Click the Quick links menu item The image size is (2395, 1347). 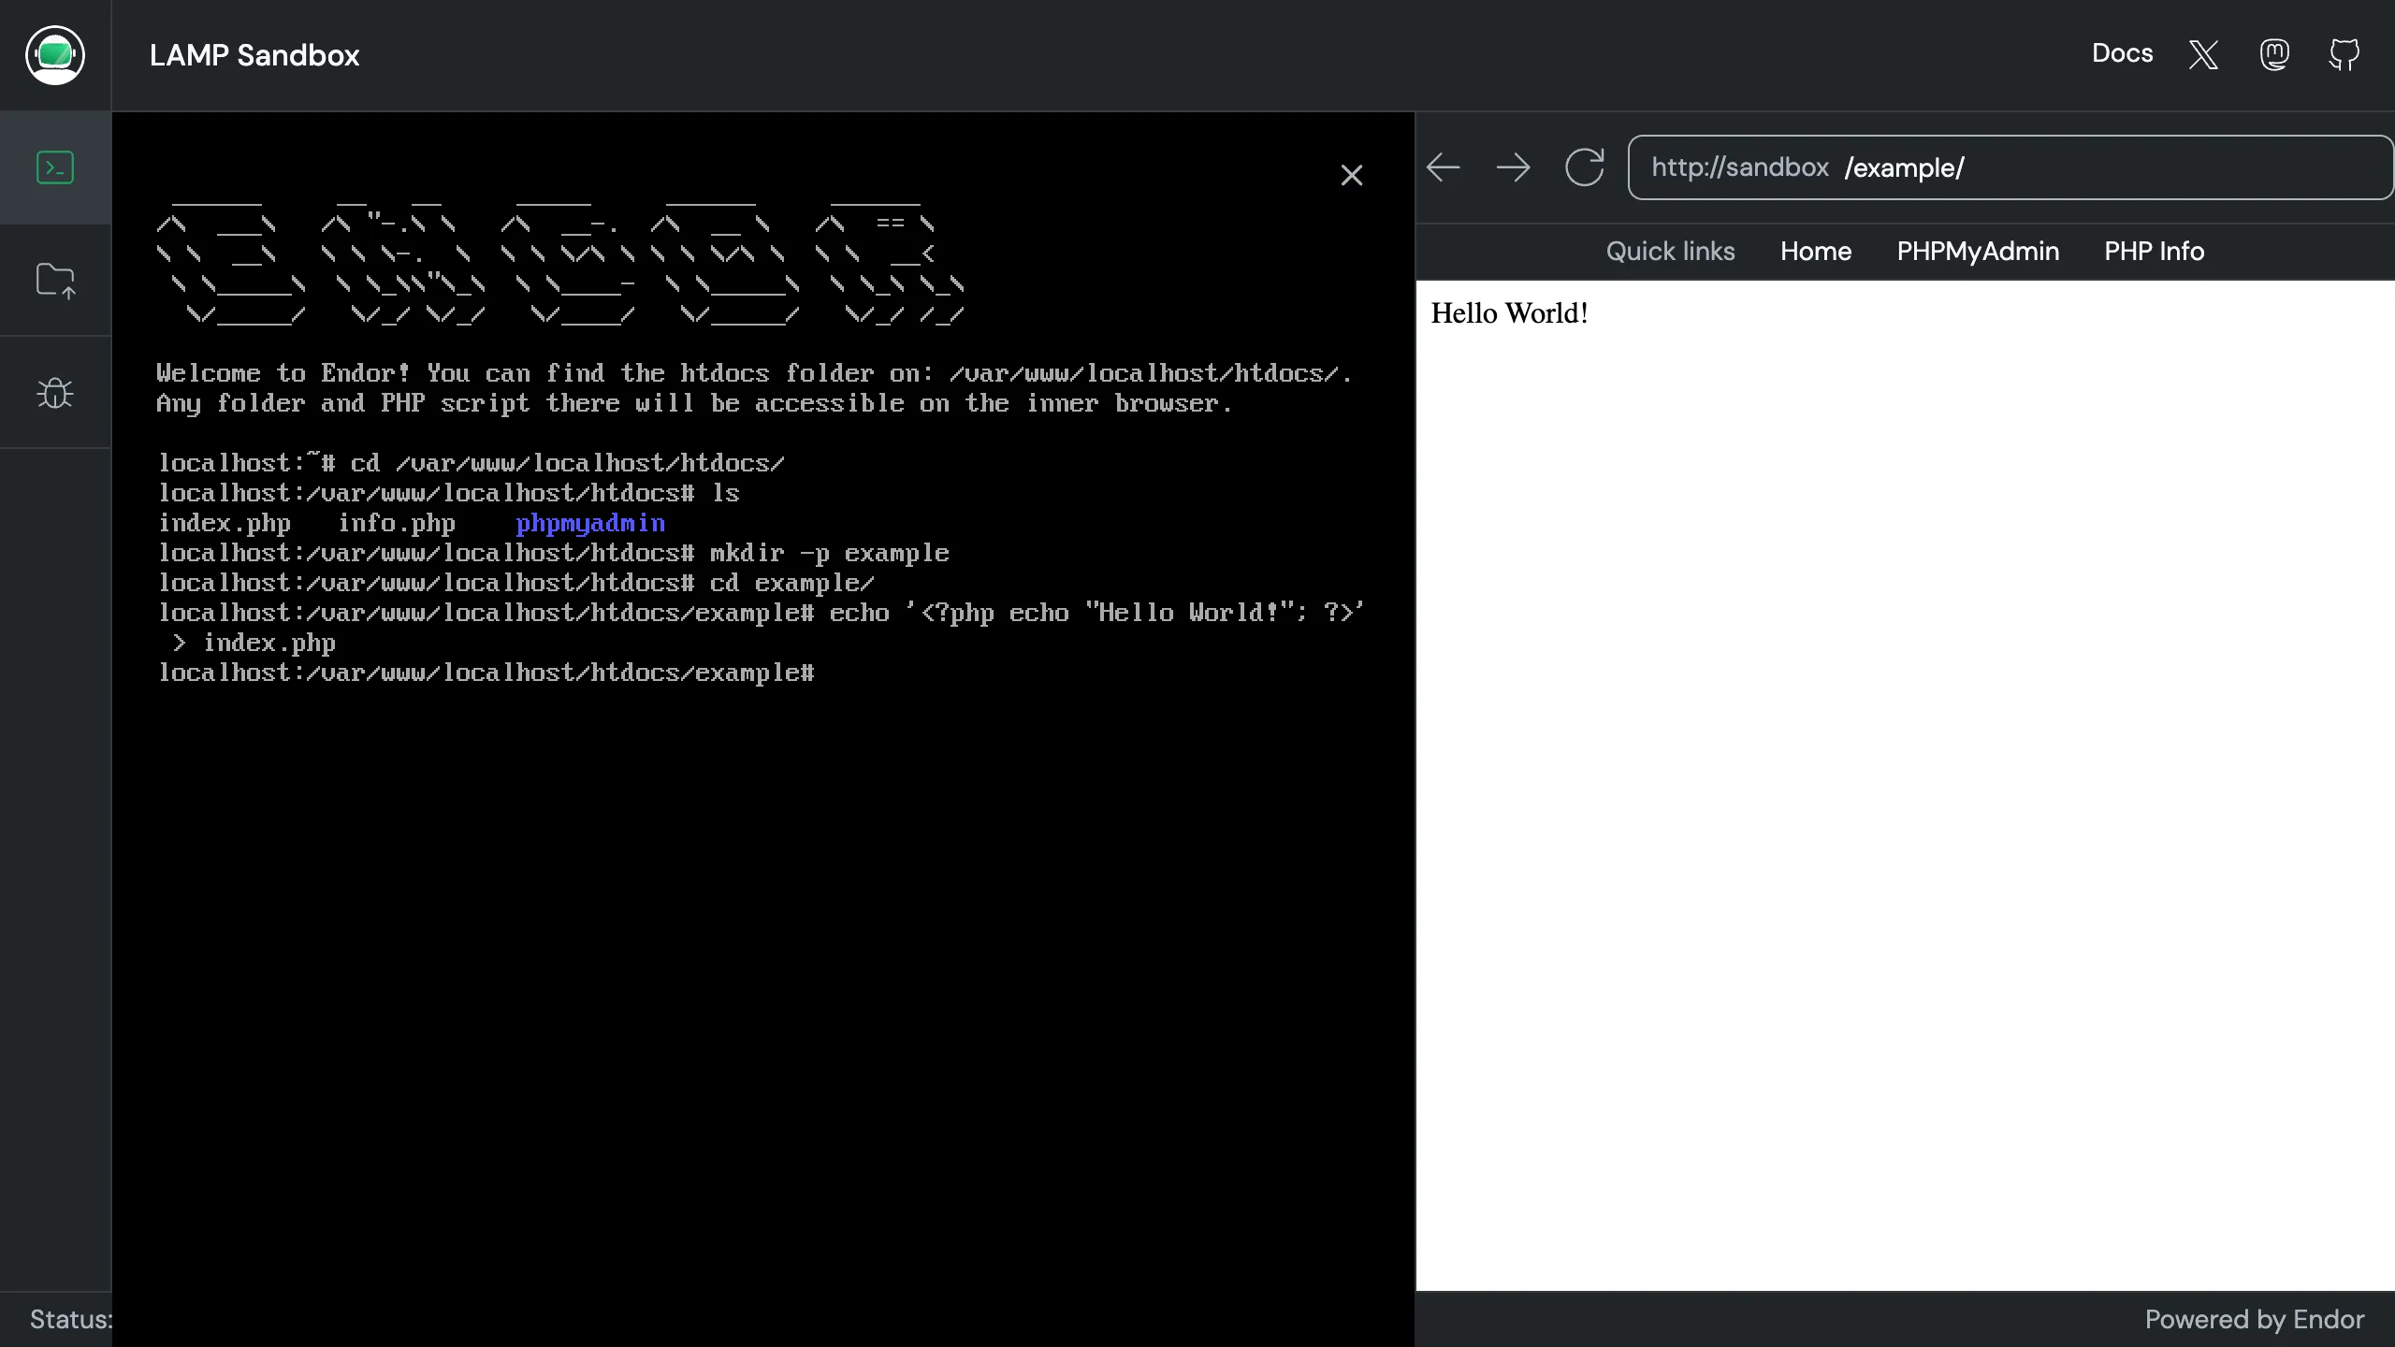pos(1671,252)
